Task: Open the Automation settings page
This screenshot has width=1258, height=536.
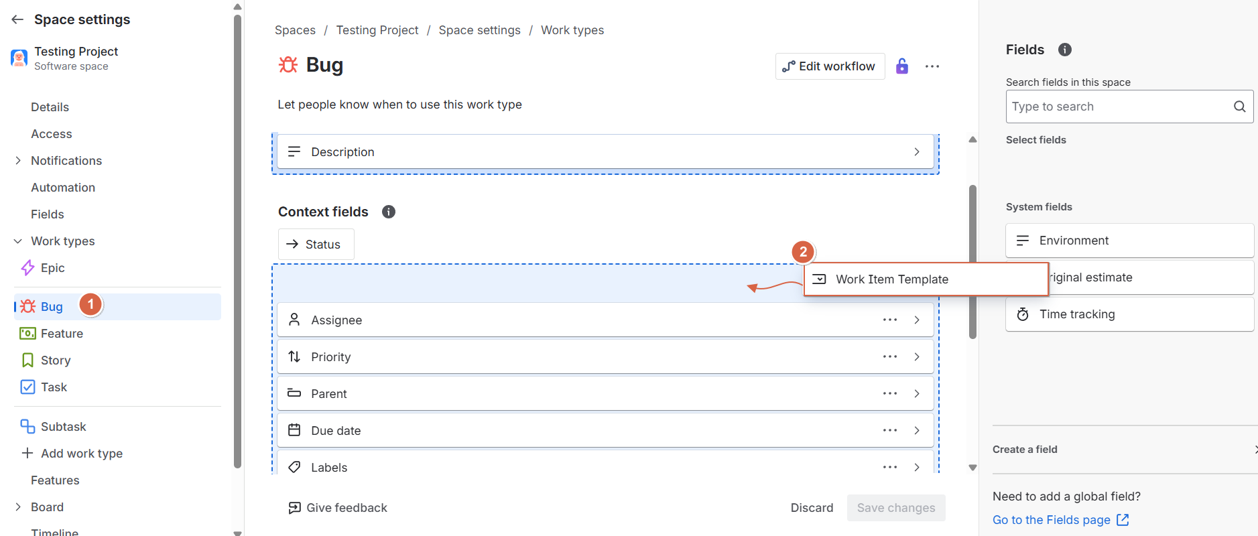Action: pos(63,188)
